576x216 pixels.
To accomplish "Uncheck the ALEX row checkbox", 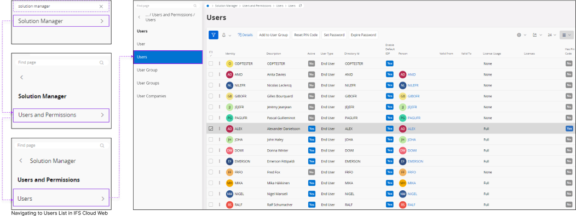I will pyautogui.click(x=211, y=129).
